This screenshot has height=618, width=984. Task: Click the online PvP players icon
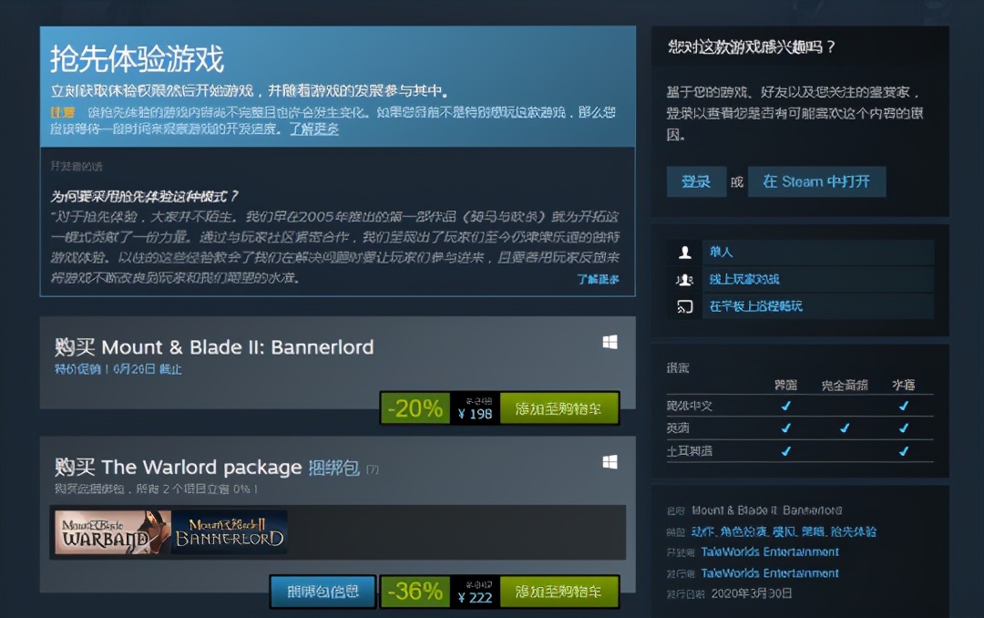click(684, 280)
